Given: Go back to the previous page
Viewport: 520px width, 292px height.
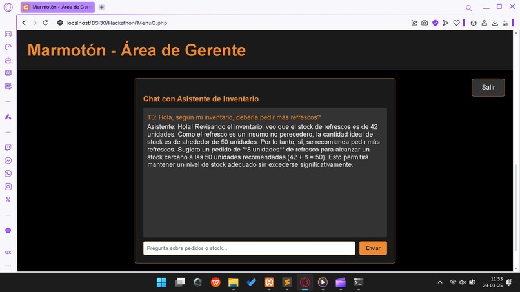Looking at the screenshot, I should click(x=23, y=23).
